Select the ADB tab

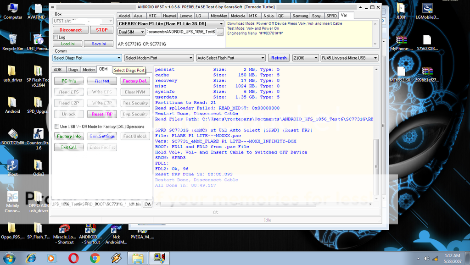[x=58, y=70]
